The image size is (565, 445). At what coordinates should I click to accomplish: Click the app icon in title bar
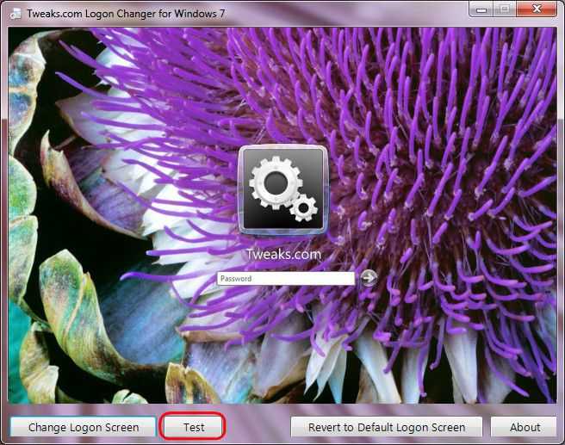tap(16, 14)
